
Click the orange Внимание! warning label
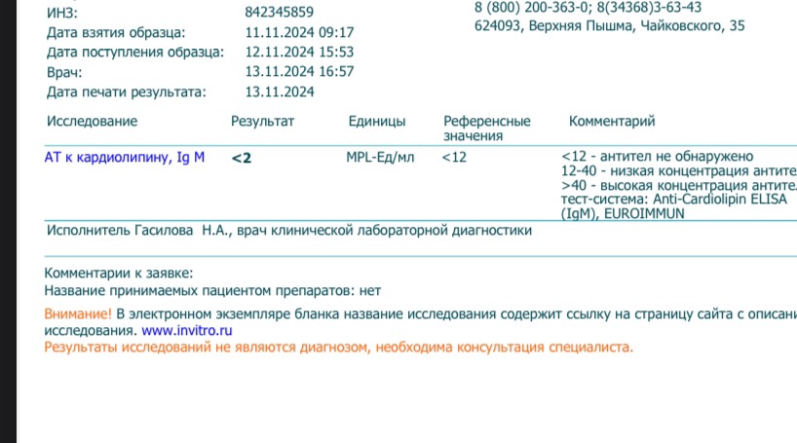tap(78, 314)
